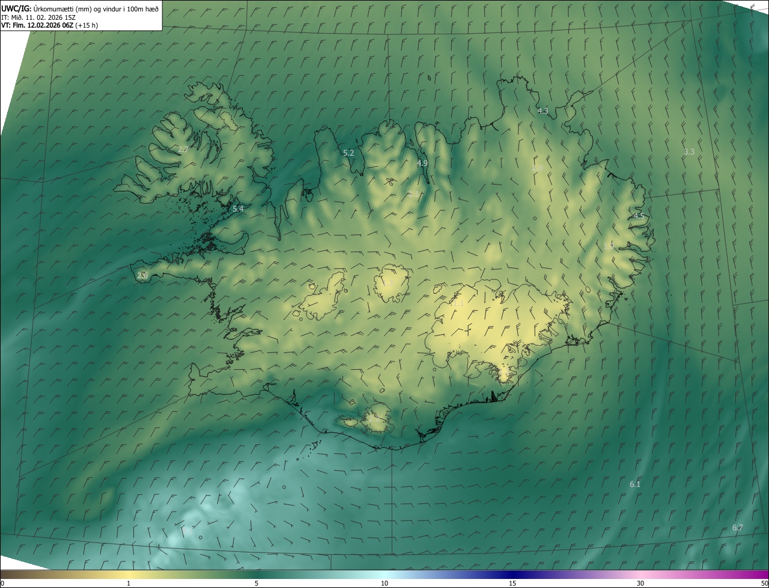
Task: Click the 4.5 value label on the east coast
Action: (x=639, y=216)
